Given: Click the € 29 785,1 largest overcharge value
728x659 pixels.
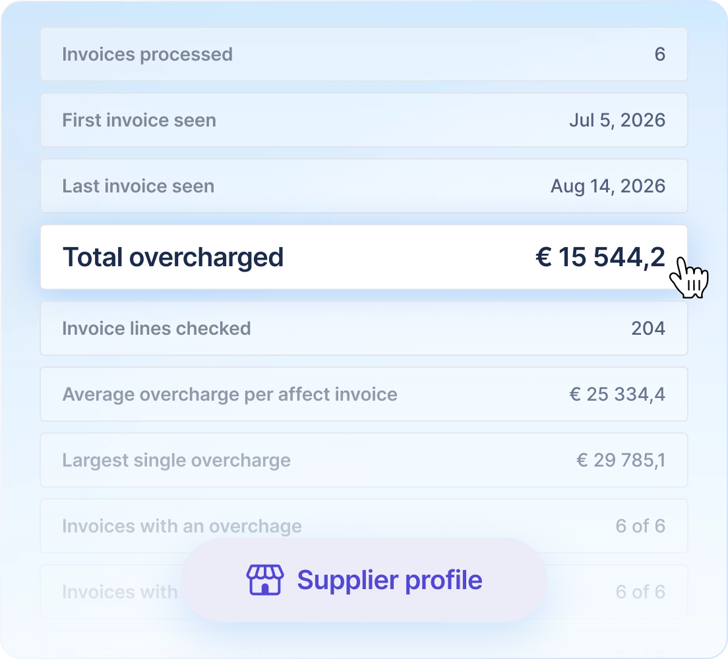Looking at the screenshot, I should [621, 461].
